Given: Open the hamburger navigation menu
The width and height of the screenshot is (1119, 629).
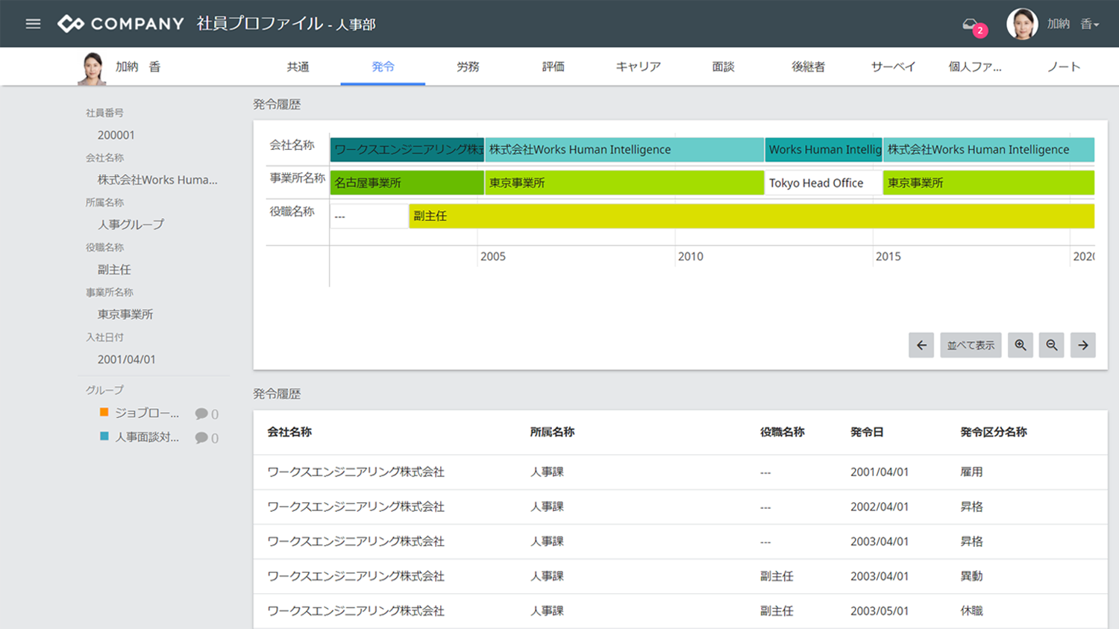Looking at the screenshot, I should (x=33, y=24).
